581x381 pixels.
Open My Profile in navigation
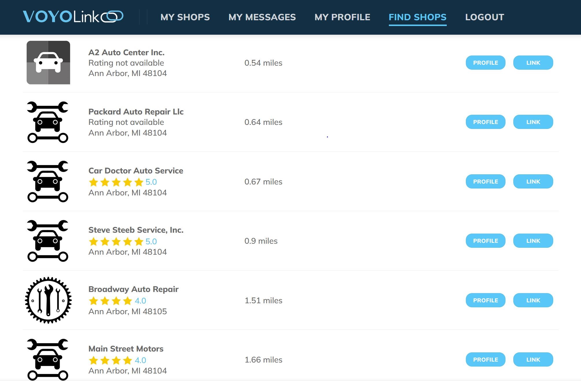342,17
